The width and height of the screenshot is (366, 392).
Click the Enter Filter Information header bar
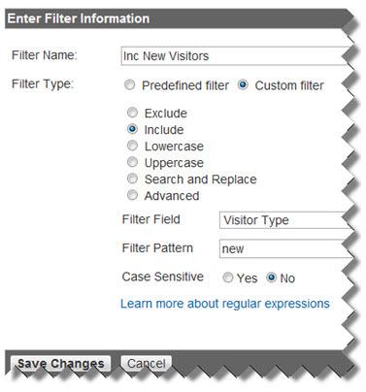click(180, 18)
